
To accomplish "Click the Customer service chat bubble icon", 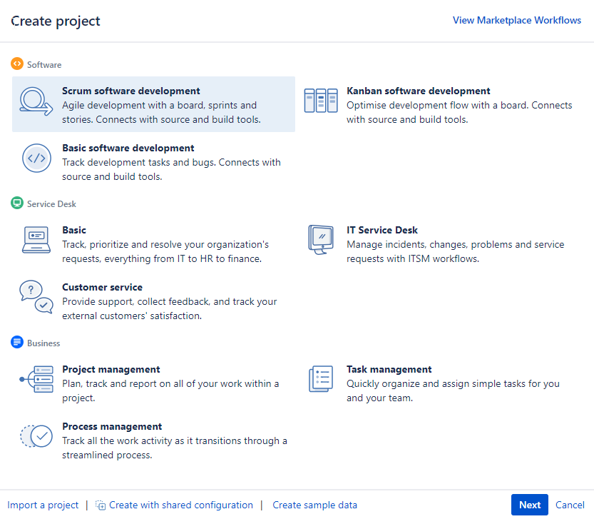I will click(36, 296).
